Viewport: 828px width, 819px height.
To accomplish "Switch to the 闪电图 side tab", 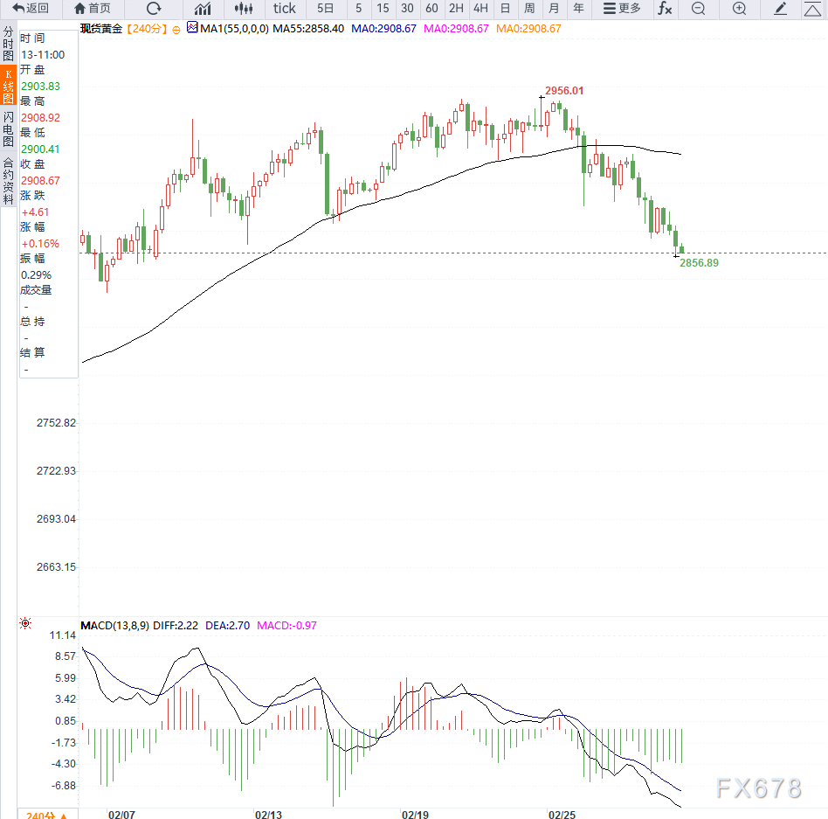I will [8, 128].
